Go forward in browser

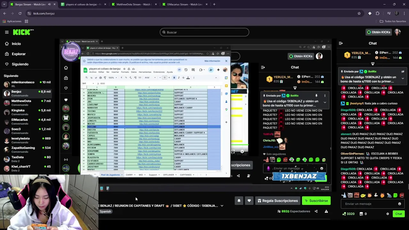tap(12, 13)
